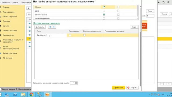
Task: Click the ДатаВыгруз field cell
Action: tap(51, 35)
